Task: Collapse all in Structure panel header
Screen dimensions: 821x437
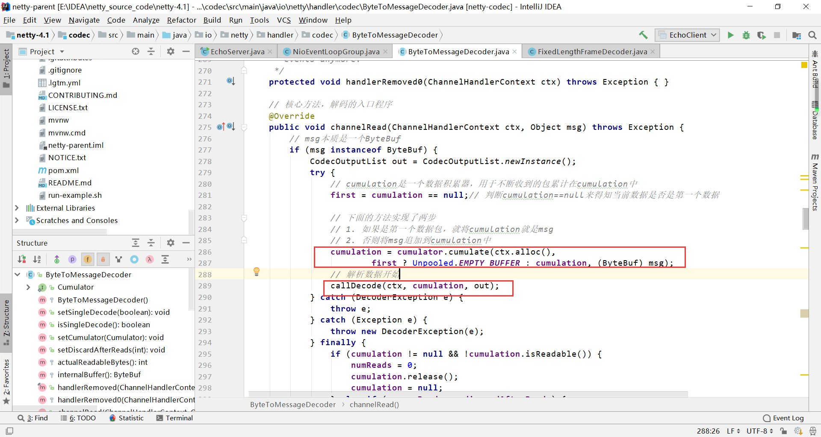Action: (x=151, y=243)
